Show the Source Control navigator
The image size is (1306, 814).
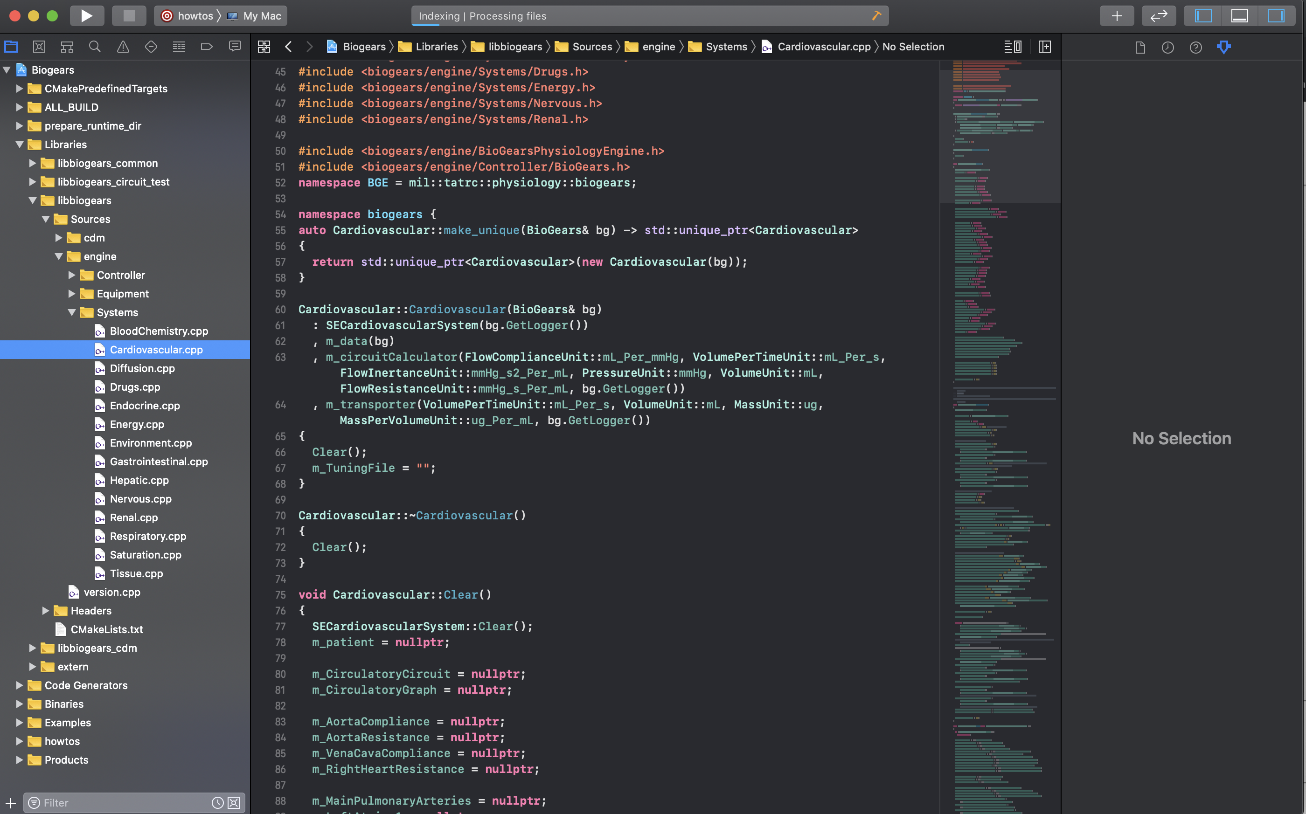click(39, 47)
